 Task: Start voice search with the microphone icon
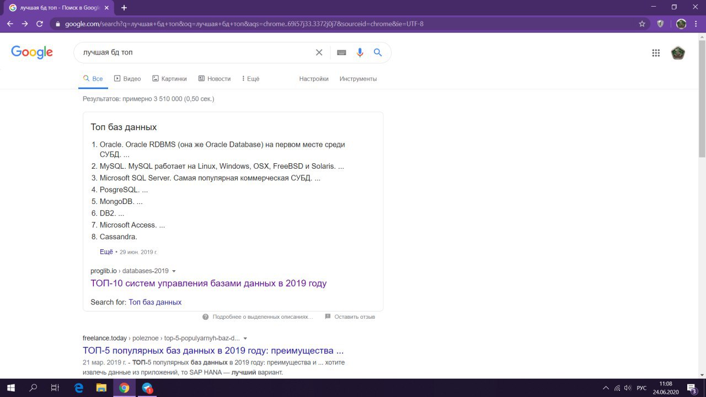point(360,52)
